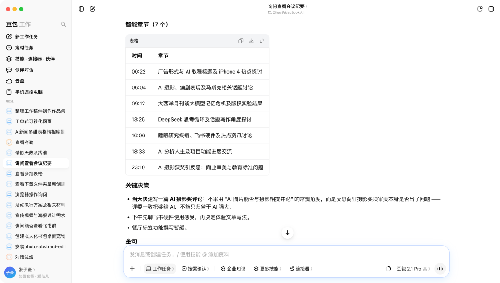The height and width of the screenshot is (283, 500).
Task: Click the loading progress circle icon
Action: (x=388, y=269)
